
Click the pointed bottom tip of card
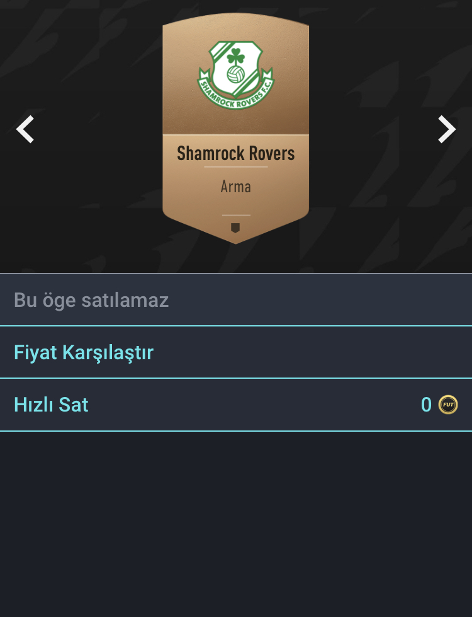pyautogui.click(x=236, y=240)
